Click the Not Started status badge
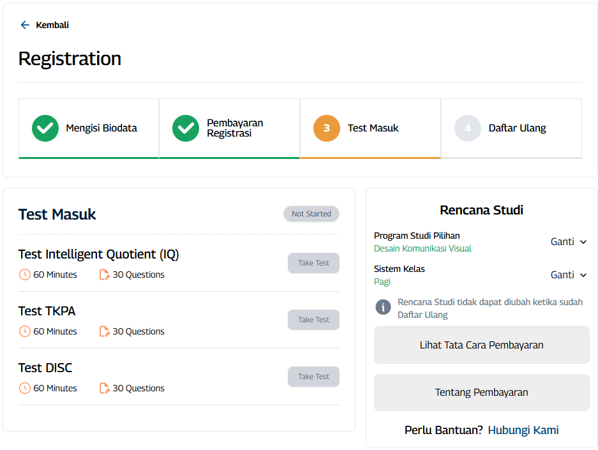This screenshot has width=598, height=450. tap(311, 214)
